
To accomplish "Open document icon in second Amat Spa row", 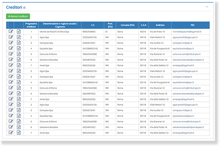I will point(19,99).
